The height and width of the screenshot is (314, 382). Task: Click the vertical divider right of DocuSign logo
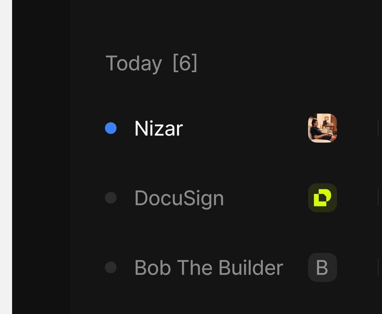tap(378, 198)
